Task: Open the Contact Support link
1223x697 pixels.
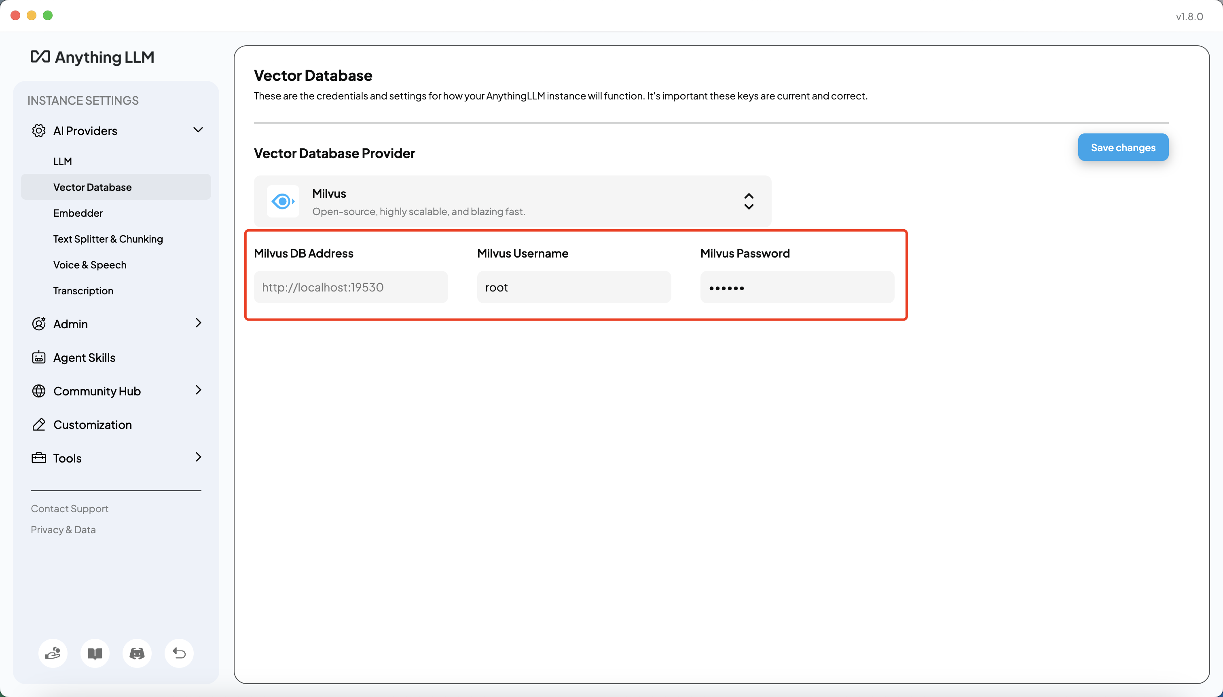Action: coord(70,508)
